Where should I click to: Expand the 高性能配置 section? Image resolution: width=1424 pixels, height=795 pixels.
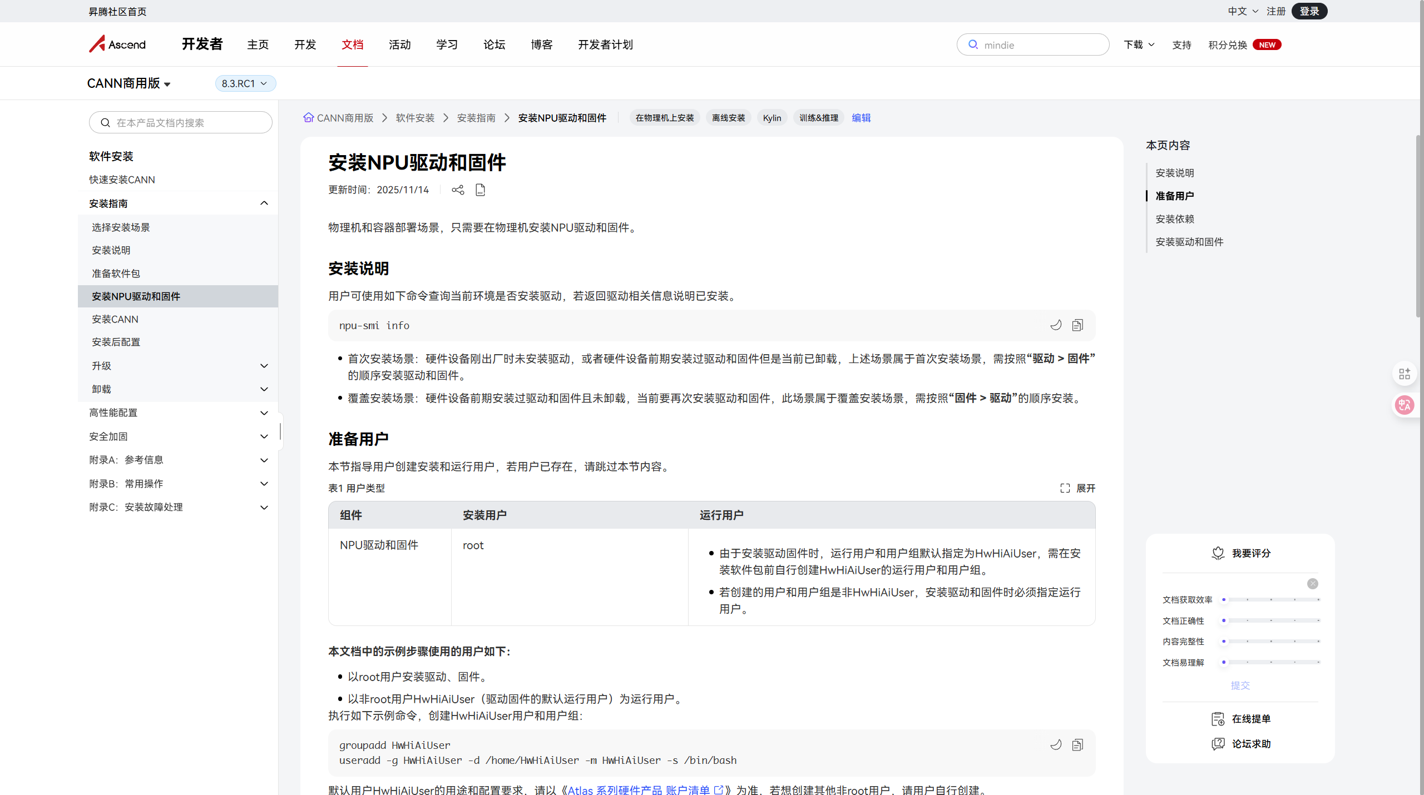[x=264, y=413]
